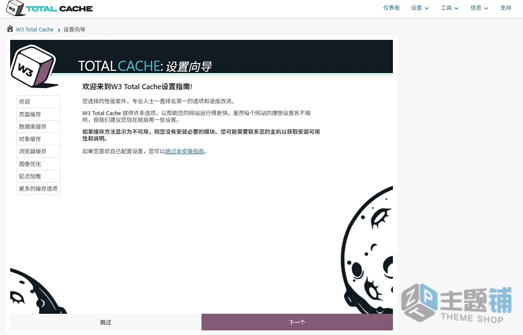
Task: Select the 更多的缓存选项 wizard step
Action: [x=38, y=189]
